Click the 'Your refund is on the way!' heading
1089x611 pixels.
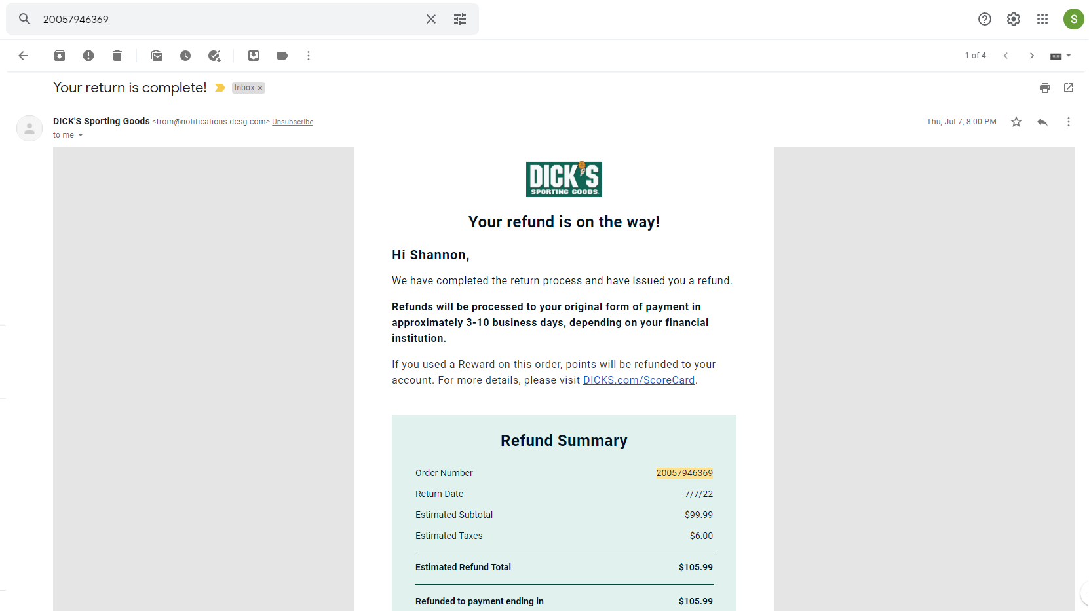564,222
